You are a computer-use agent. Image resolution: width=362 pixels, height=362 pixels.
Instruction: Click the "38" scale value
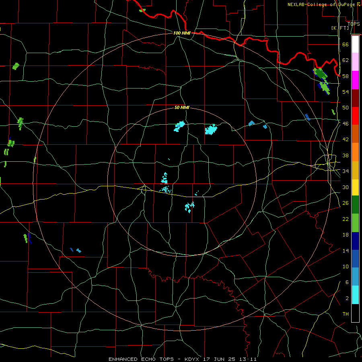[346, 156]
